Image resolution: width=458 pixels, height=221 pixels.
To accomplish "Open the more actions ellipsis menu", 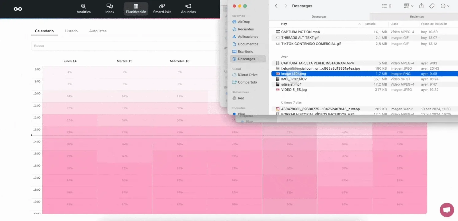I will [x=445, y=6].
